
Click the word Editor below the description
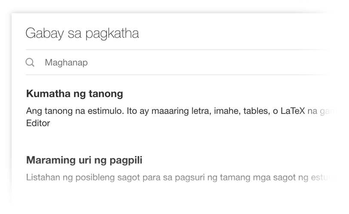pos(38,123)
